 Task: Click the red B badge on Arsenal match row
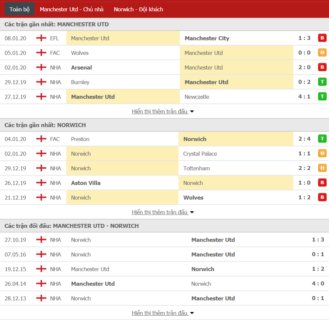(322, 67)
